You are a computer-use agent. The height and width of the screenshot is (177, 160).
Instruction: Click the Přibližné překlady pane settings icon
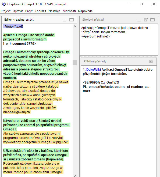pos(151,61)
